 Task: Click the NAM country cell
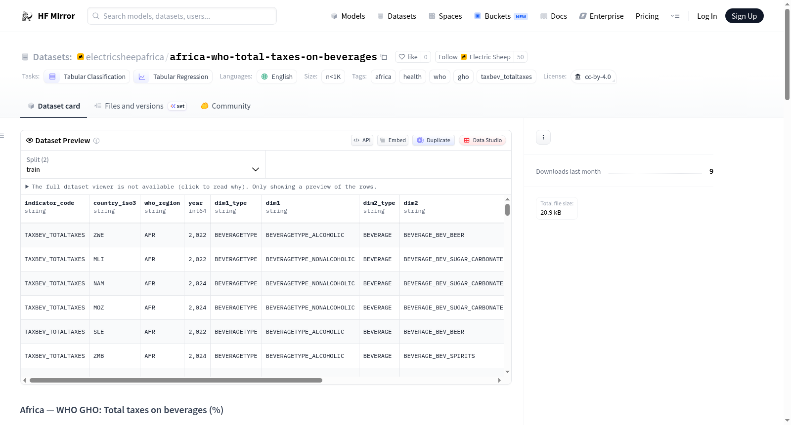point(115,283)
